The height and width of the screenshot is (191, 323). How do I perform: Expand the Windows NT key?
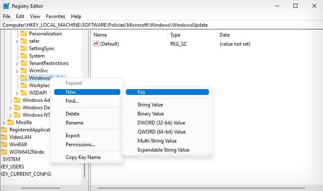click(11, 115)
